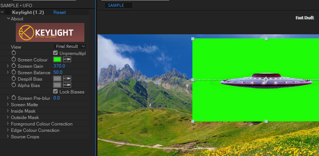This screenshot has width=319, height=156.
Task: Click the Fast Draft indicator
Action: (305, 18)
